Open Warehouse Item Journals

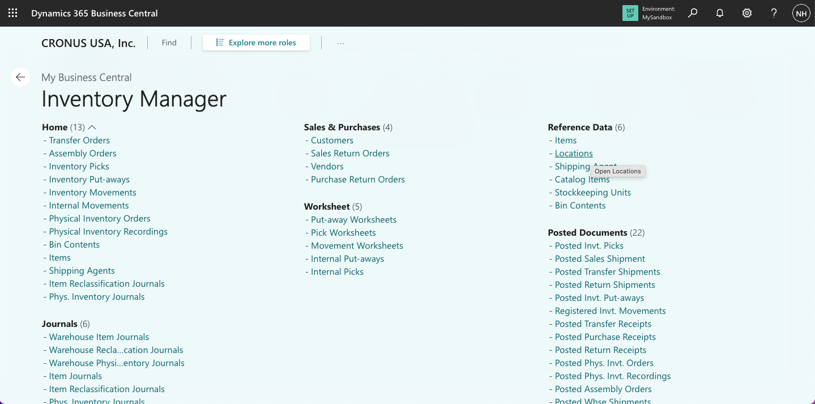(99, 337)
